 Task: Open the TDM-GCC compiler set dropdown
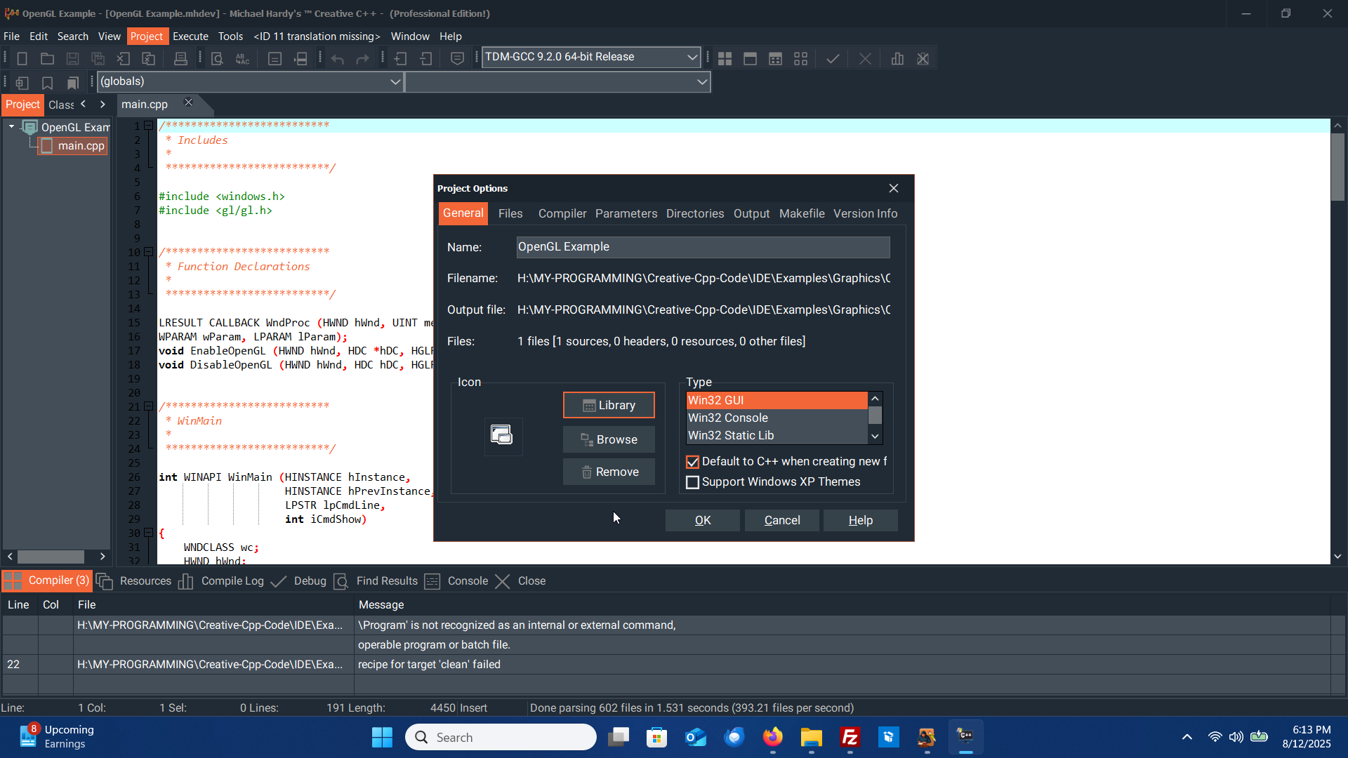pyautogui.click(x=692, y=57)
